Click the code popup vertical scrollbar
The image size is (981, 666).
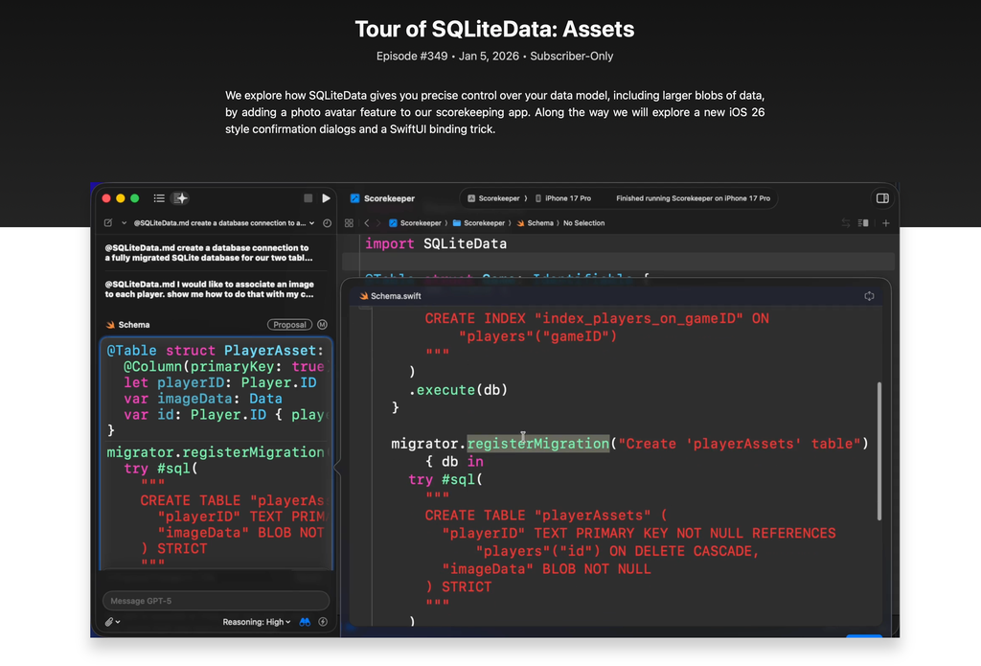[878, 450]
